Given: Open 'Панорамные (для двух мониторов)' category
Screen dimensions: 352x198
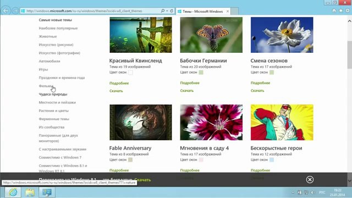Looking at the screenshot, I should 58,138.
